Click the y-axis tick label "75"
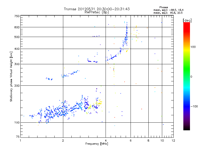The height and width of the screenshot is (153, 204). [x=18, y=137]
